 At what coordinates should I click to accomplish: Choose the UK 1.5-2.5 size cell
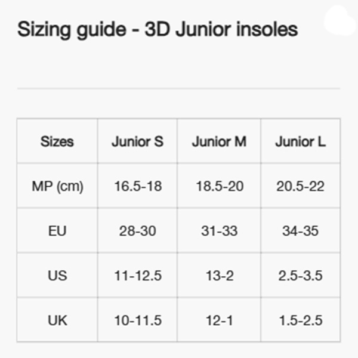[x=300, y=320]
